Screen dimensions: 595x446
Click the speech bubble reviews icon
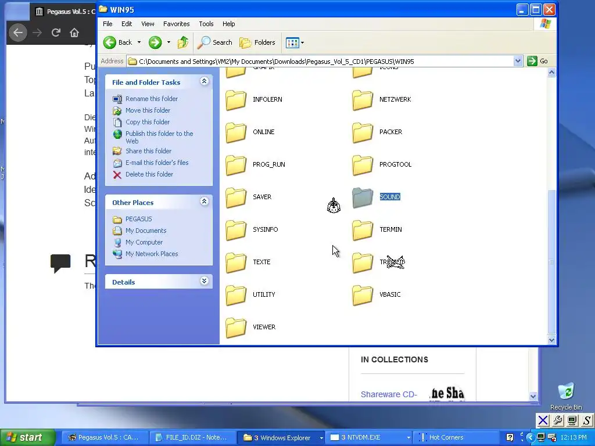click(x=60, y=263)
